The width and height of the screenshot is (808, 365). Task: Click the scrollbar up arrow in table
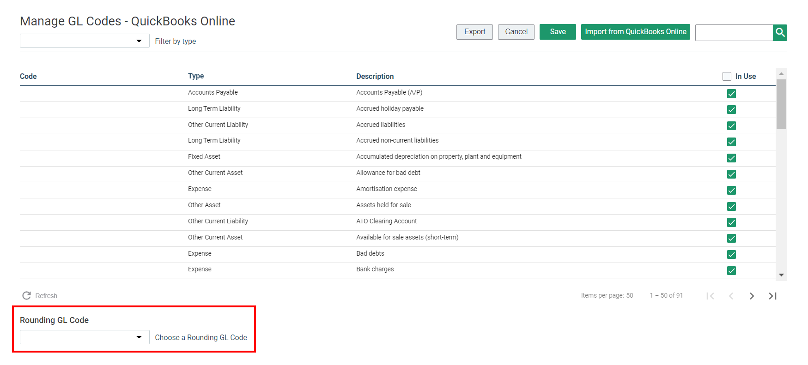point(781,74)
